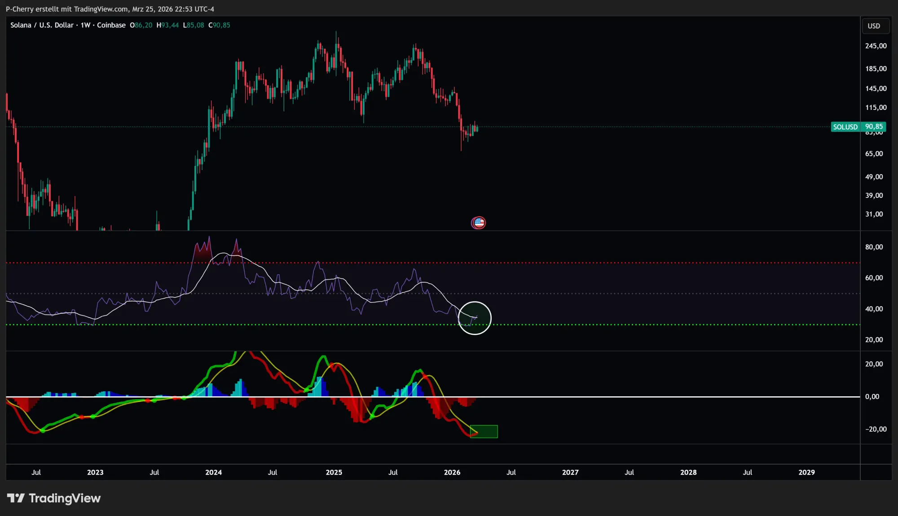Click the TradingView logo at bottom left
898x516 pixels.
[x=54, y=498]
